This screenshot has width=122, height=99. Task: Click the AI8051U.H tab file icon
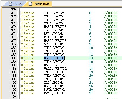click(x=30, y=4)
